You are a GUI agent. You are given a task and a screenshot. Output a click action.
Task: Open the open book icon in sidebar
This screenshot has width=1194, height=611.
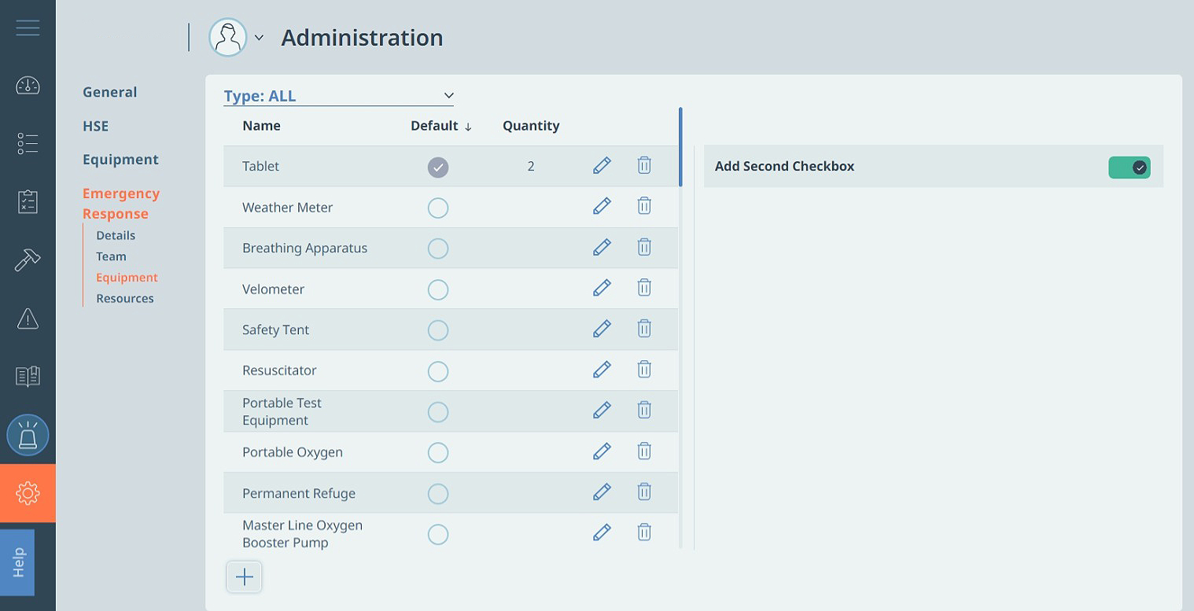click(x=28, y=377)
